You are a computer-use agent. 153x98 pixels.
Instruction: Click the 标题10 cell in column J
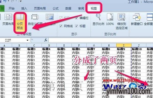coord(139,49)
